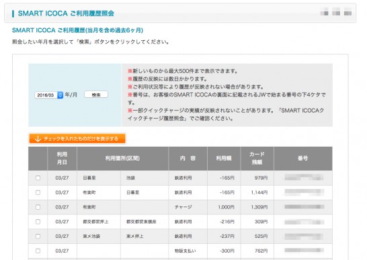This screenshot has height=260, width=367.
Task: Click the 利用箇所(区間) column header
Action: pos(122,158)
